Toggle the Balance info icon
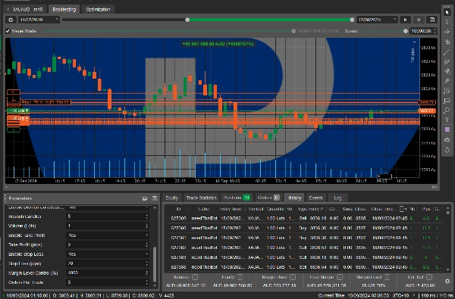This screenshot has width=455, height=299. 195,277
